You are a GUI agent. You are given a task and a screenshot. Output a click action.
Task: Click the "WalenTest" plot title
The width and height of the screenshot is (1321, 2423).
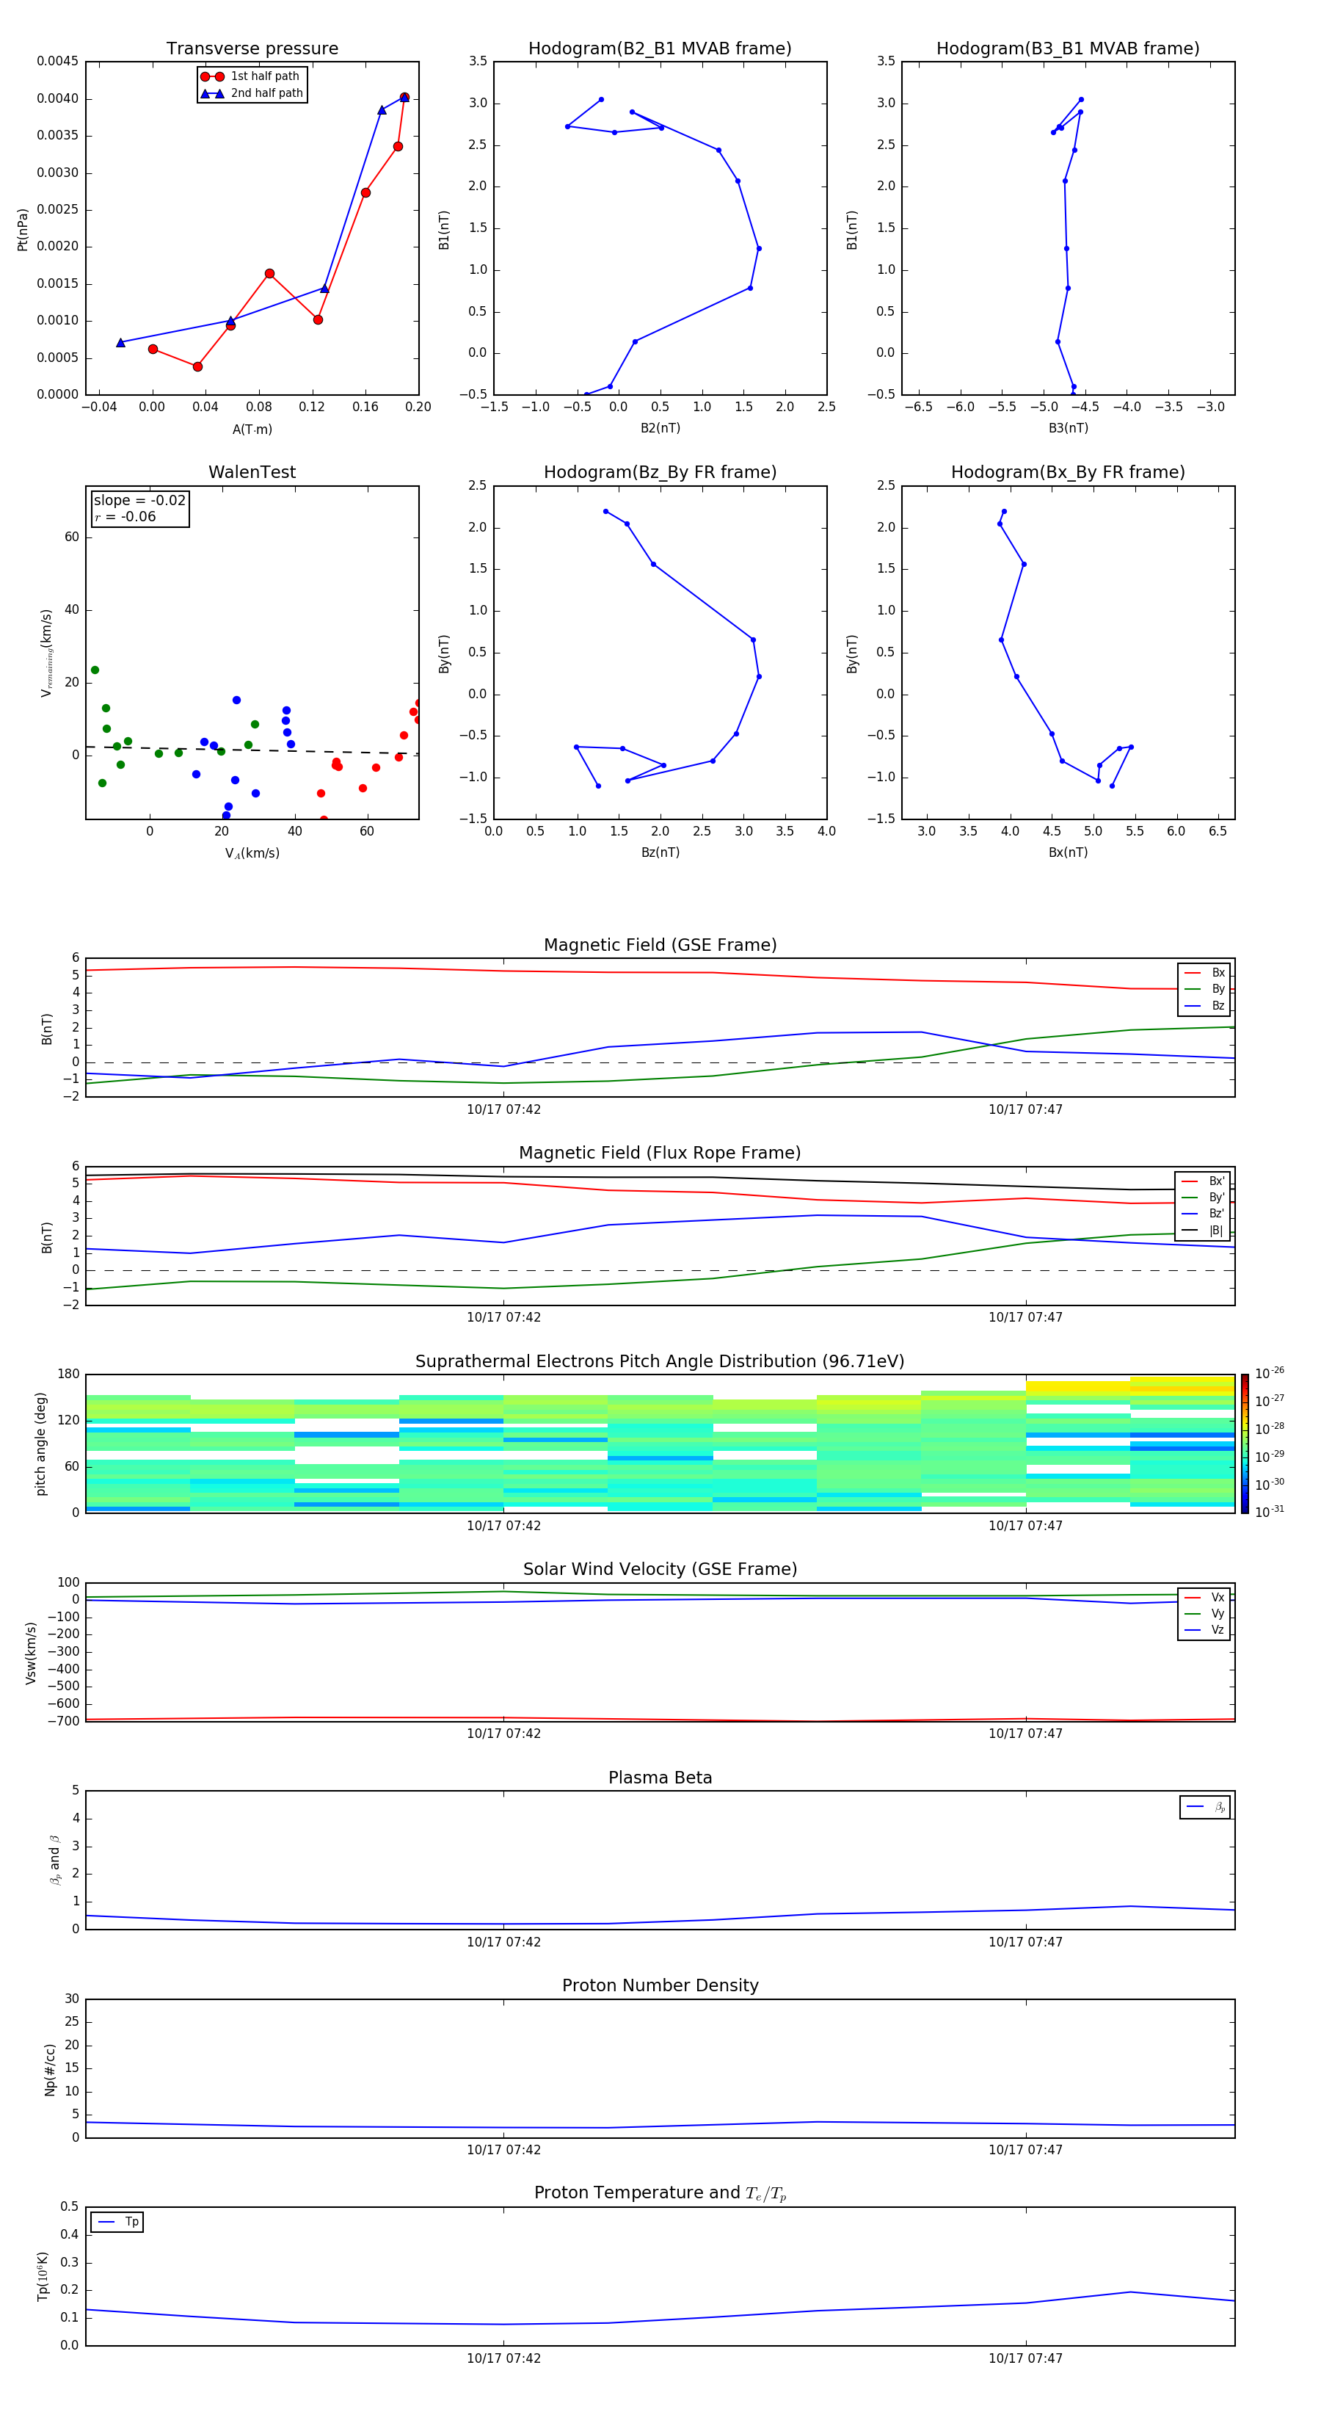click(x=252, y=472)
